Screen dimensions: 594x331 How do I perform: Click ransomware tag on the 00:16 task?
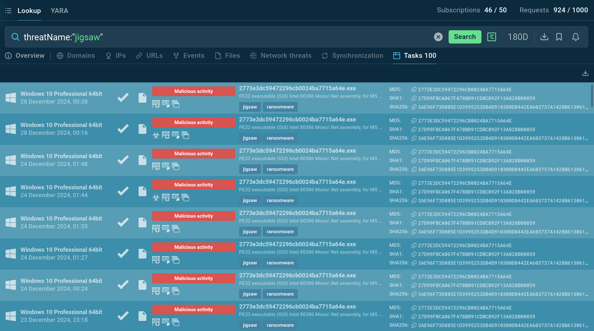click(x=280, y=138)
